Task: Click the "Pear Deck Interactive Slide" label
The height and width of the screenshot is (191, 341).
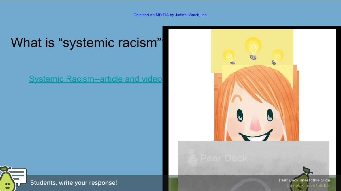Action: click(304, 180)
